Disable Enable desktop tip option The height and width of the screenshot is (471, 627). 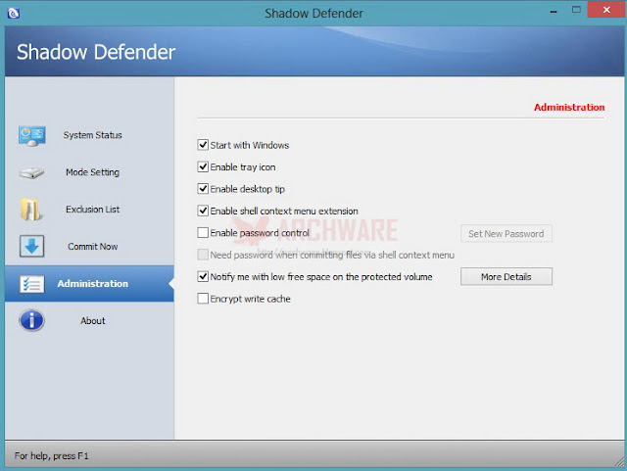coord(203,189)
